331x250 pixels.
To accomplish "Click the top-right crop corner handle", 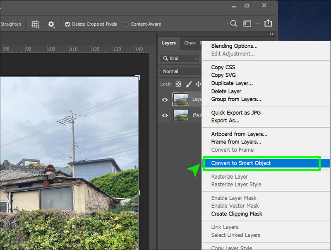I will pyautogui.click(x=138, y=77).
